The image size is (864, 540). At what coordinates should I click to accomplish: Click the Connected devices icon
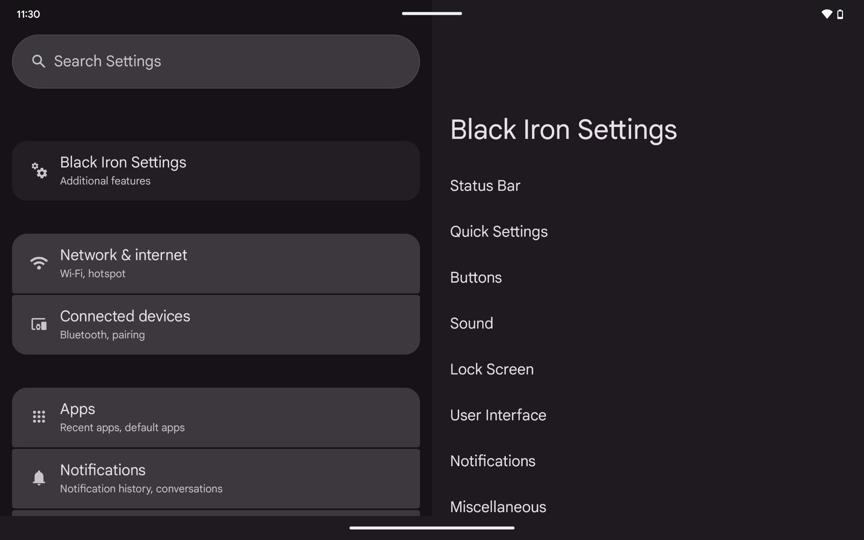(x=39, y=324)
